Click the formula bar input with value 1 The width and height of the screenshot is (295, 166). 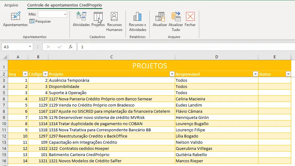[186, 47]
